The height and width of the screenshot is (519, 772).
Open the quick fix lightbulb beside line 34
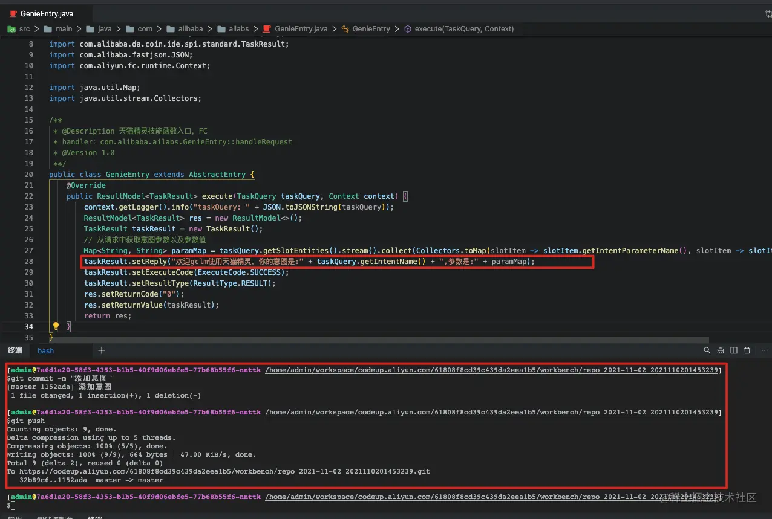point(56,326)
